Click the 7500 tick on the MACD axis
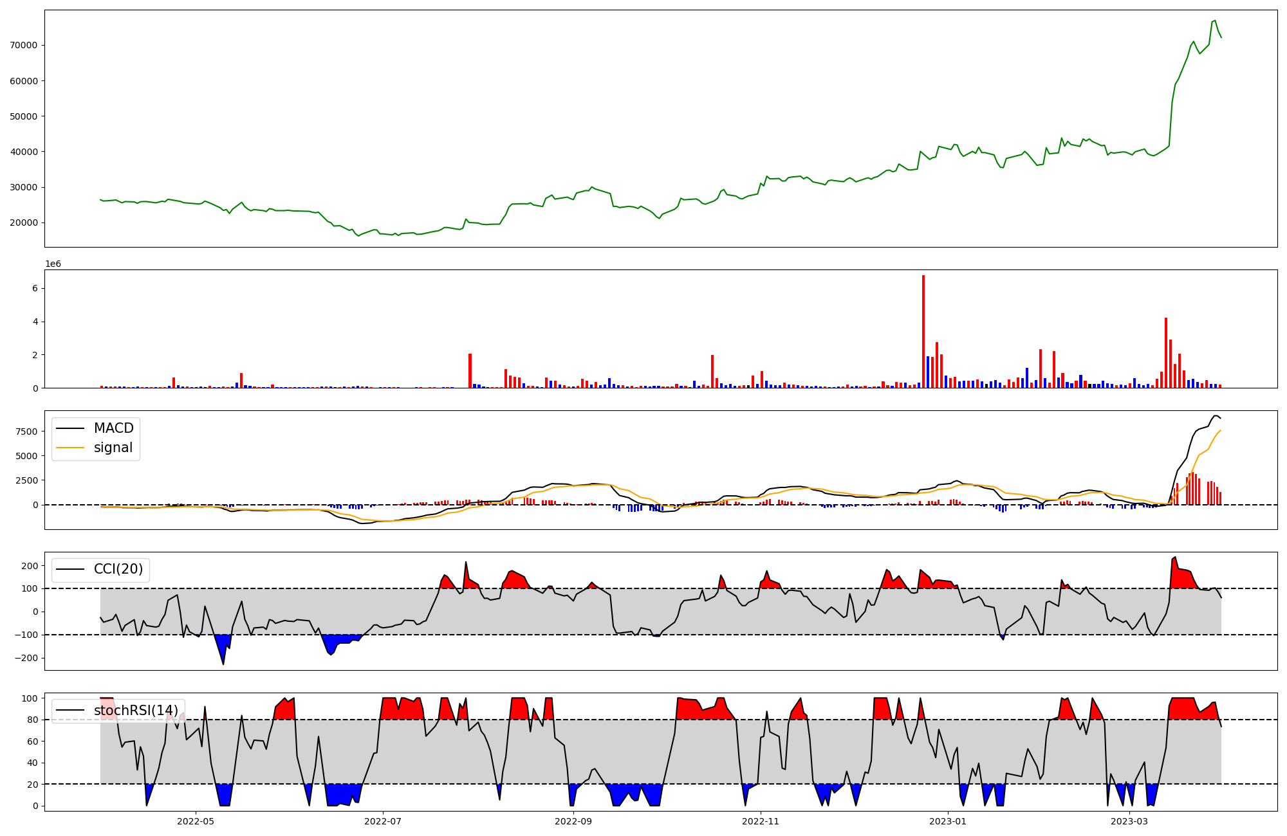The height and width of the screenshot is (836, 1287). click(x=27, y=432)
